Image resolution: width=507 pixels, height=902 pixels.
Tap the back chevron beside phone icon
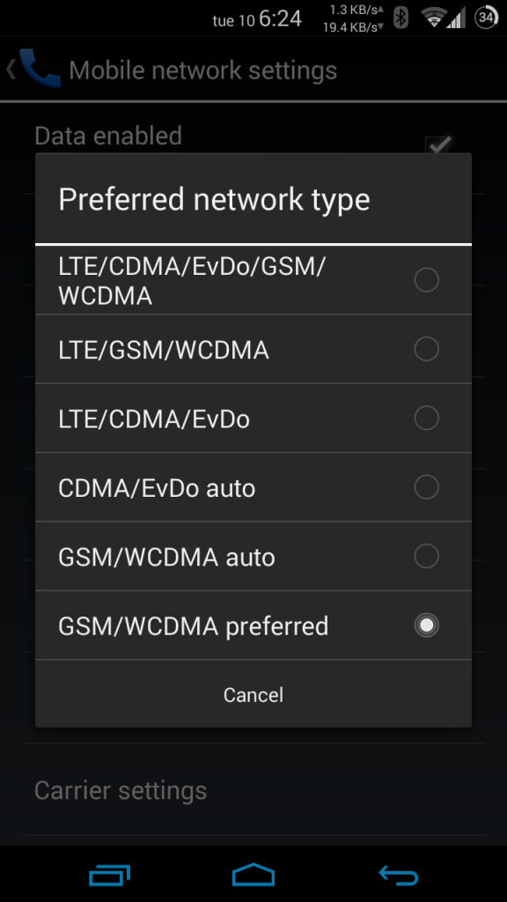[11, 69]
